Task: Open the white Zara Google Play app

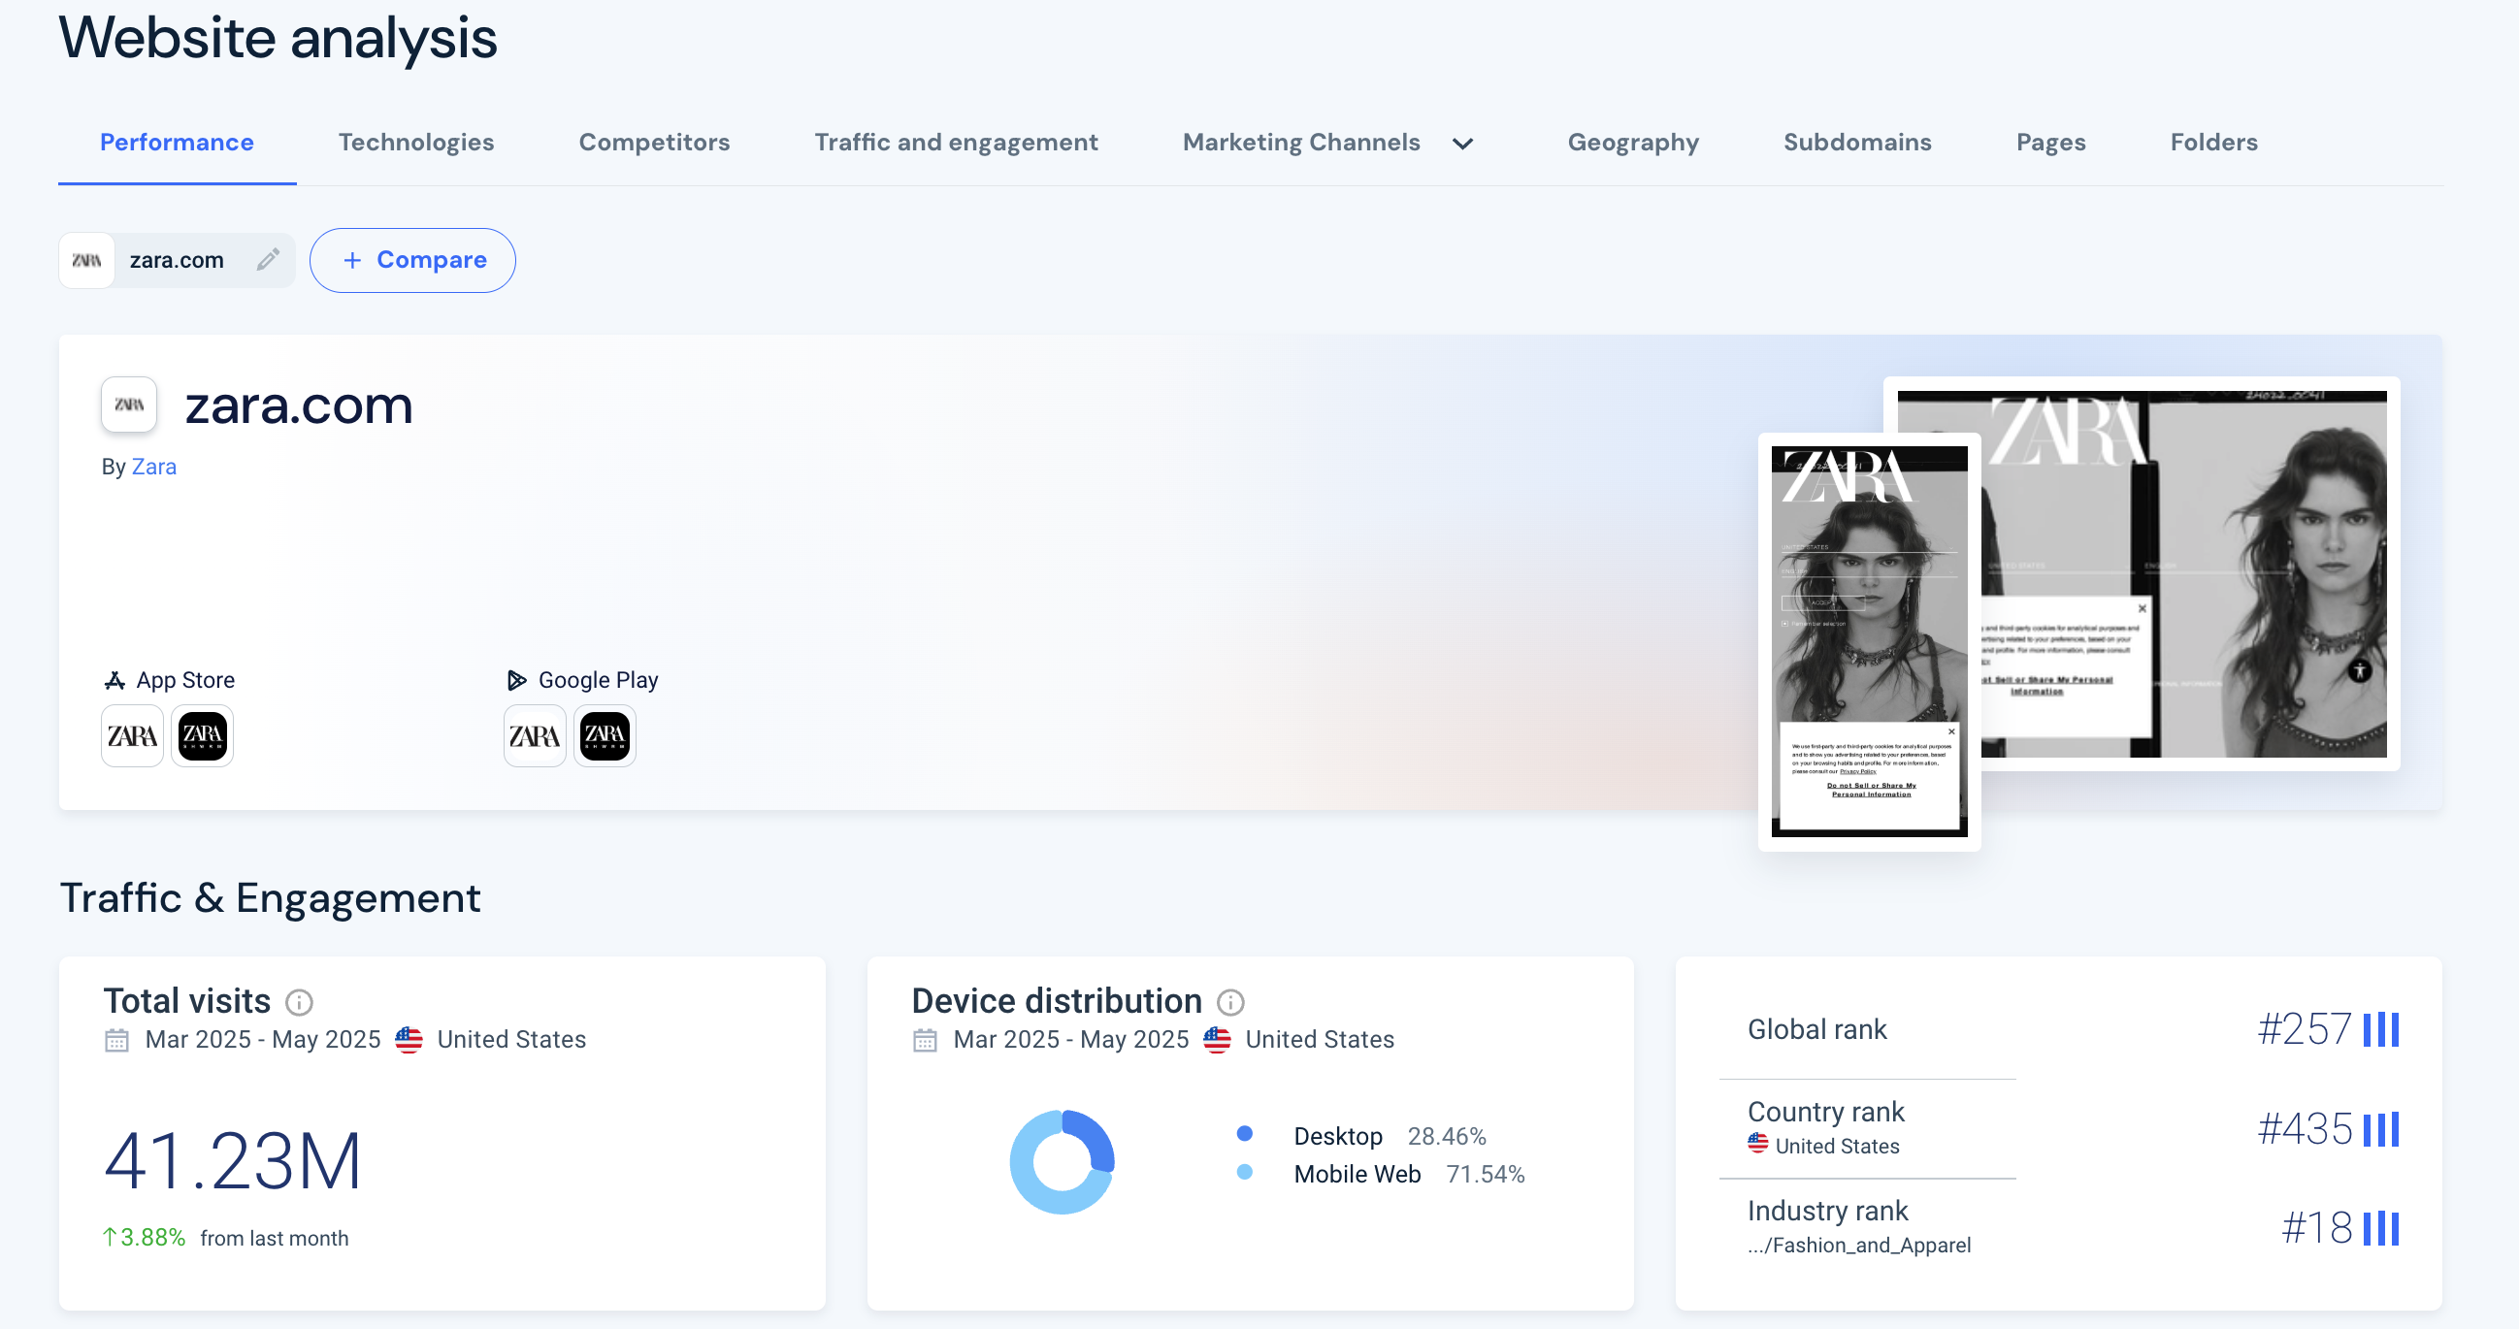Action: tap(535, 735)
